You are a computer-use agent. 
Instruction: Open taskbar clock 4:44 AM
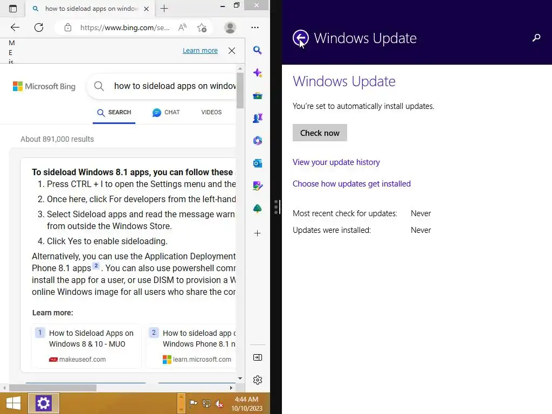coord(246,404)
